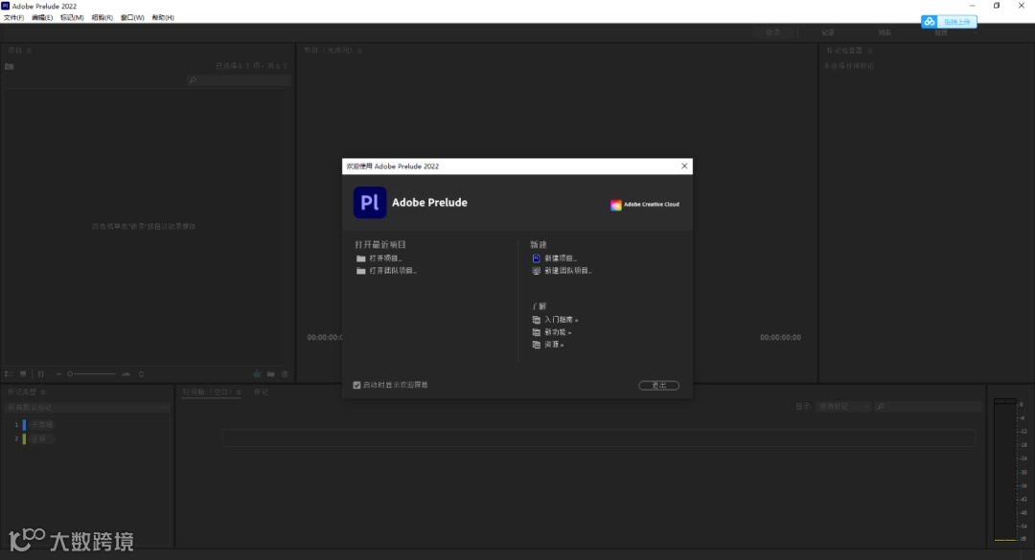
Task: Click the zoom in large-mountain icon
Action: (126, 374)
